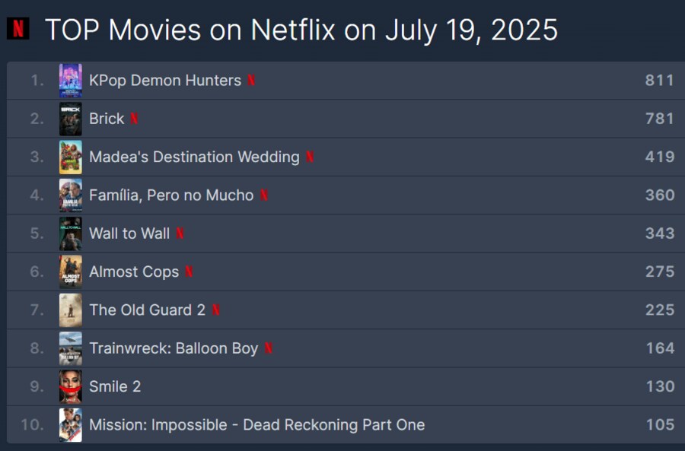
Task: Open the Brick movie poster thumbnail
Action: 70,119
